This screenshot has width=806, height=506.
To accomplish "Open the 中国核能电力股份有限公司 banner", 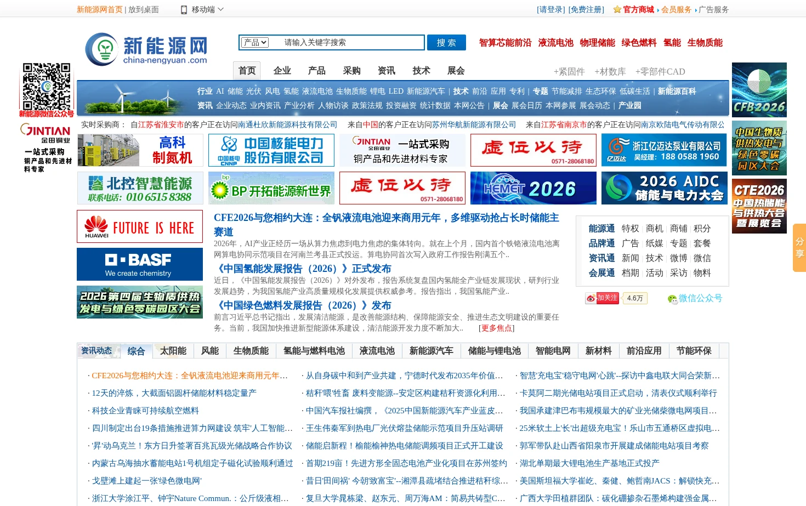I will tap(271, 150).
